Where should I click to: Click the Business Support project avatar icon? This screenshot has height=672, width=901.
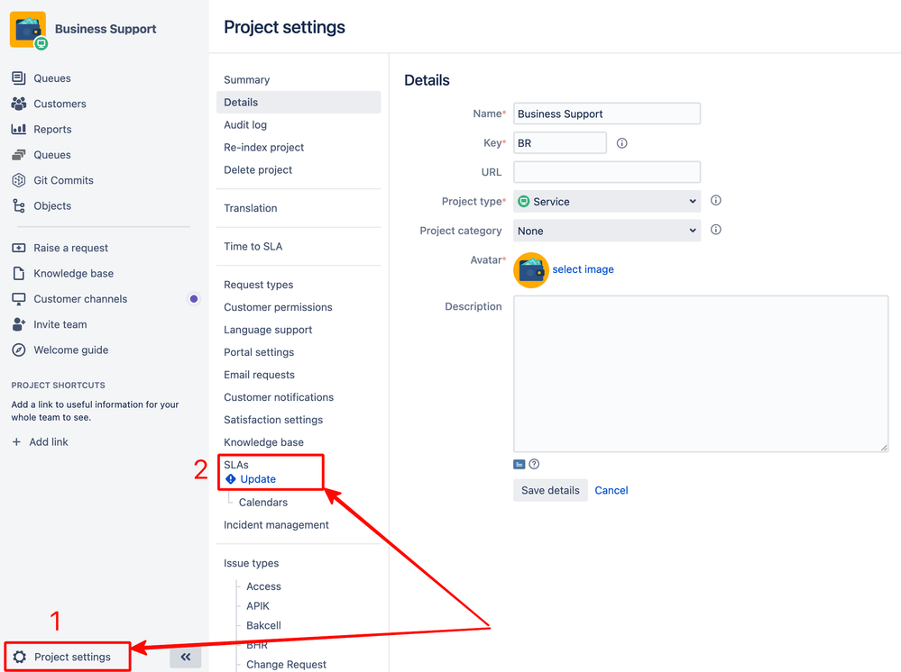click(x=28, y=30)
